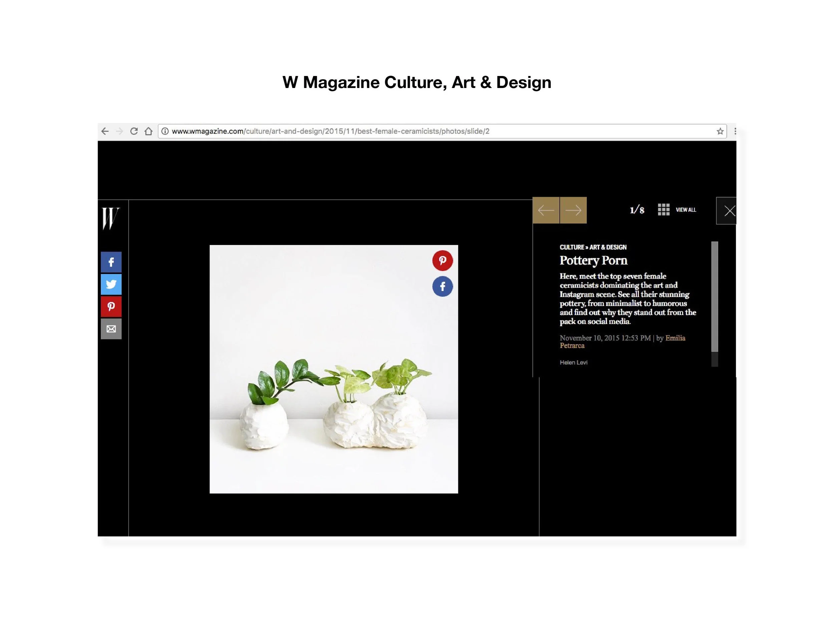
Task: Share on Twitter from the sidebar
Action: (111, 284)
